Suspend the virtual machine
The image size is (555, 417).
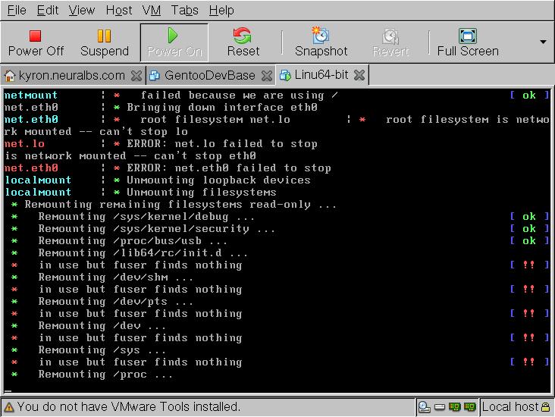pyautogui.click(x=104, y=42)
